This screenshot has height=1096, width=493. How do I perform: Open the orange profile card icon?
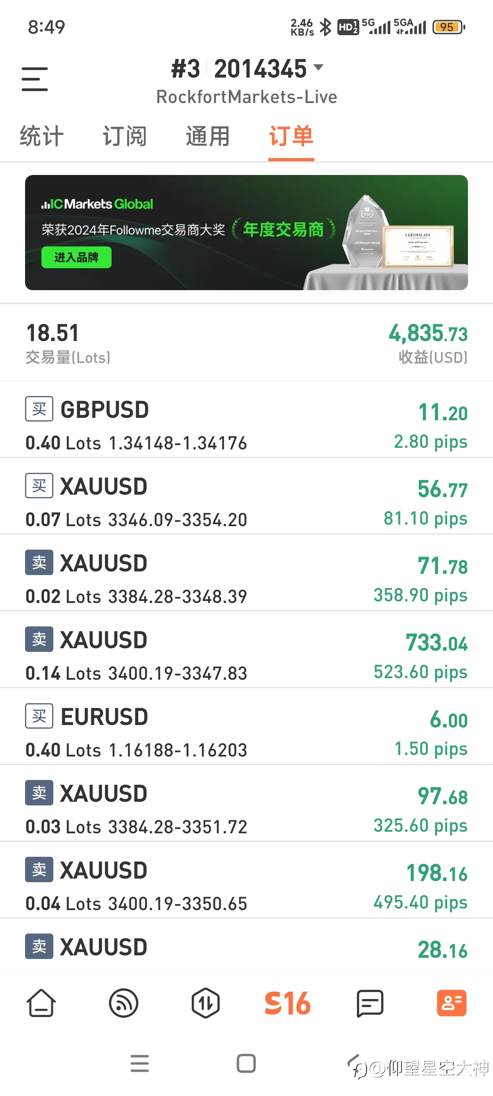(x=452, y=1003)
